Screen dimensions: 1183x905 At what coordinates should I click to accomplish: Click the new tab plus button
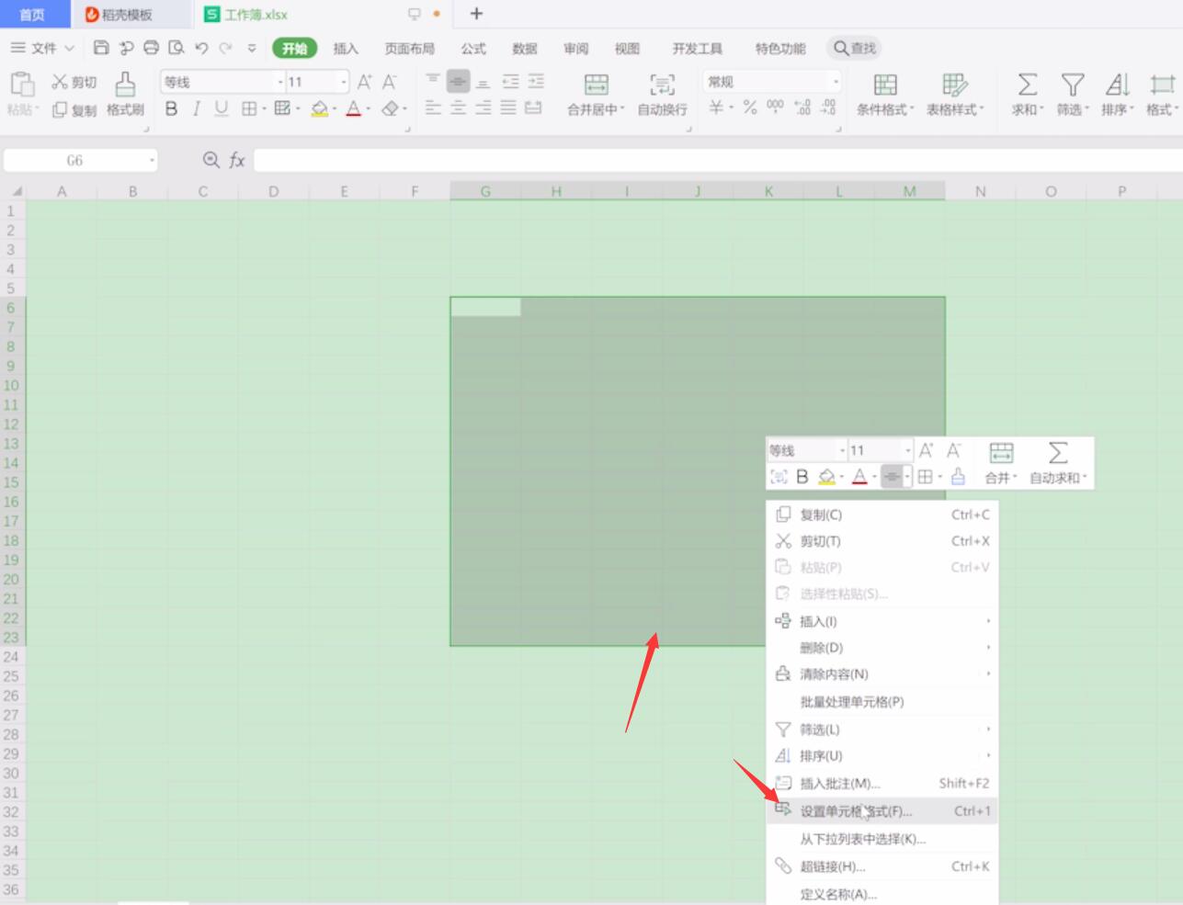[x=476, y=14]
